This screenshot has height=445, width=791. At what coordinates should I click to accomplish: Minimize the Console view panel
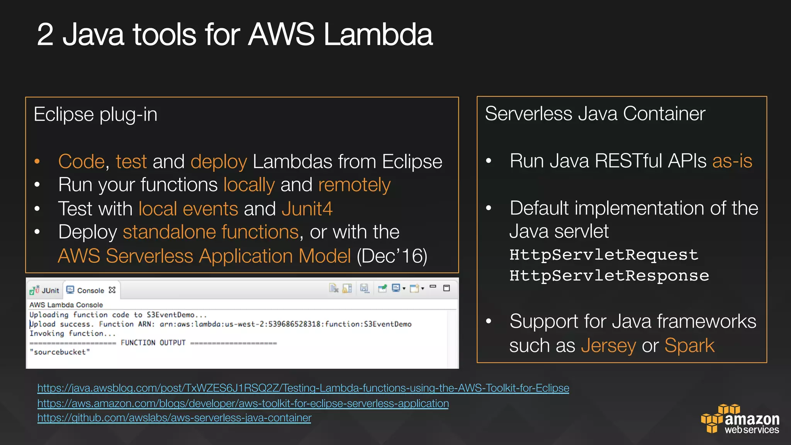point(433,287)
